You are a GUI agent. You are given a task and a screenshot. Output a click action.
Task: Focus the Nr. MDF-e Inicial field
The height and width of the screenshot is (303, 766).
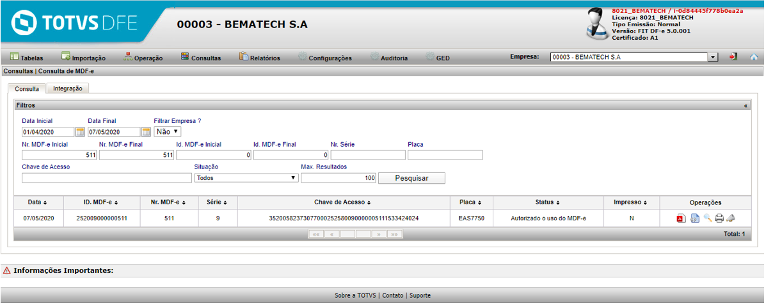(60, 155)
